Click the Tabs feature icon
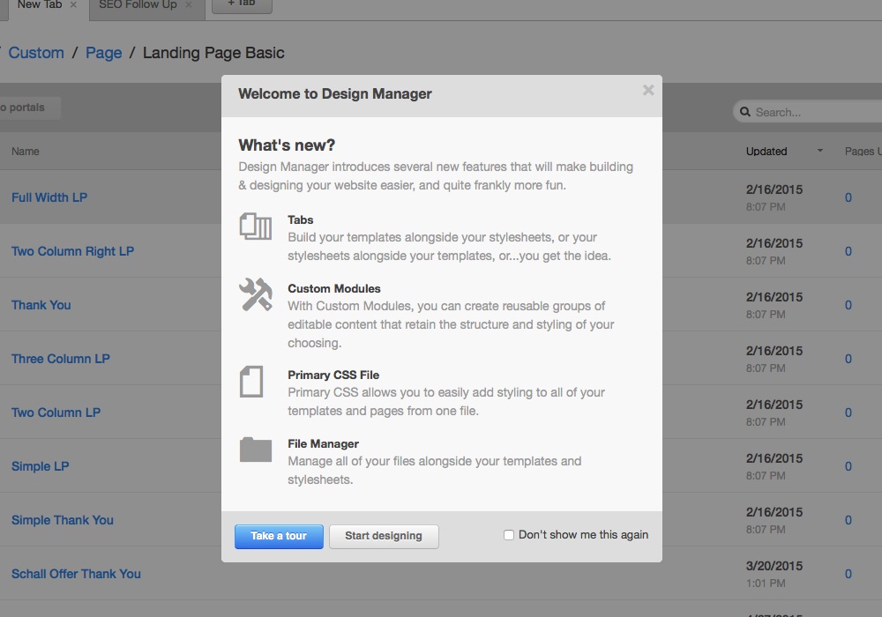This screenshot has width=882, height=617. 255,227
